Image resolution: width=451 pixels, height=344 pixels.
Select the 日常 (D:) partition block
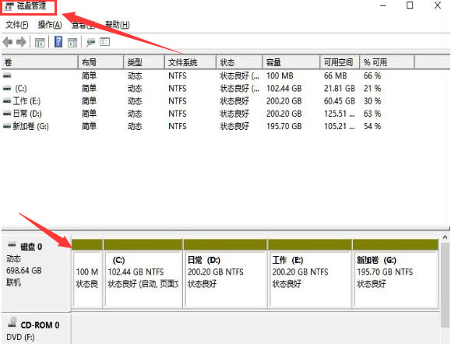click(x=225, y=274)
